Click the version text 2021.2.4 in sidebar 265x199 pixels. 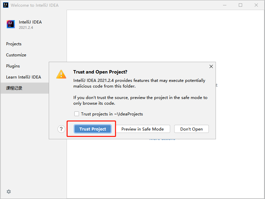(26, 28)
